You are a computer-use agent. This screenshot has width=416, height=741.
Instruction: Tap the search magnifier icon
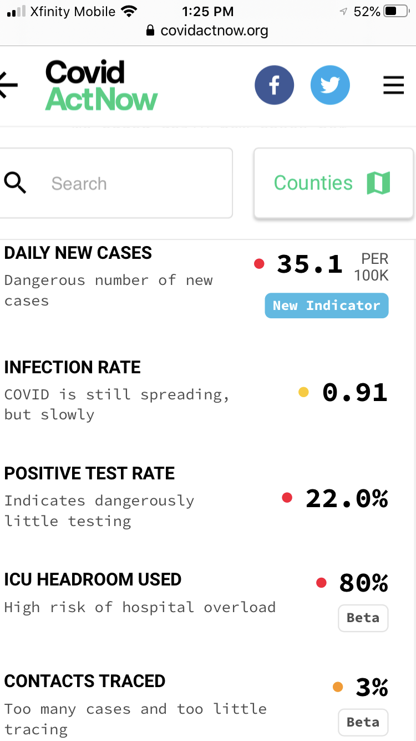tap(15, 183)
